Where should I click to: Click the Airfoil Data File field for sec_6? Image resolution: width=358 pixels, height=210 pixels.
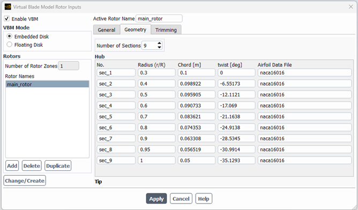click(x=304, y=127)
